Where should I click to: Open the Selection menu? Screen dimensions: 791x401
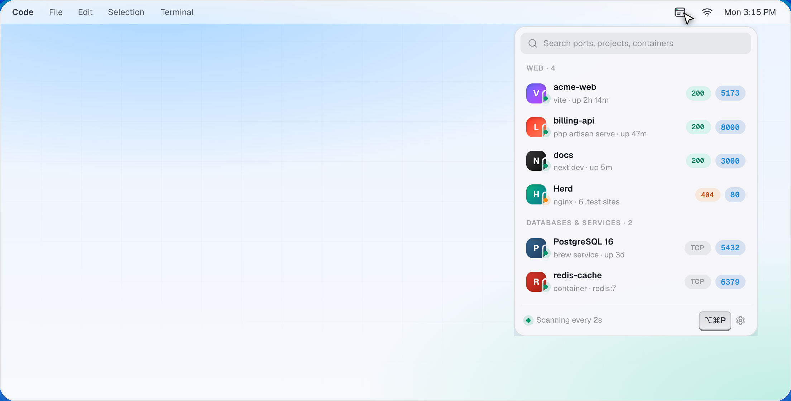(x=126, y=12)
